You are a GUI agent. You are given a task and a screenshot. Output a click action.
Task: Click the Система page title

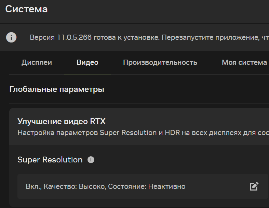(x=27, y=9)
